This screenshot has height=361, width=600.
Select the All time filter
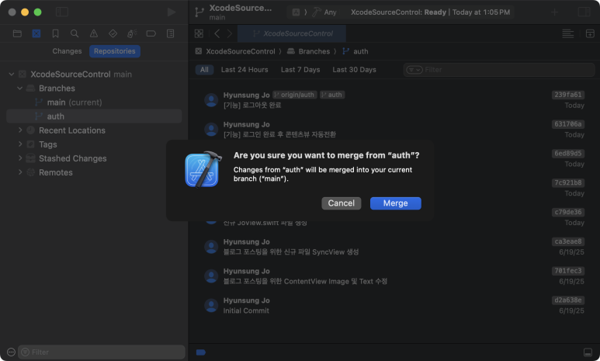tap(204, 70)
